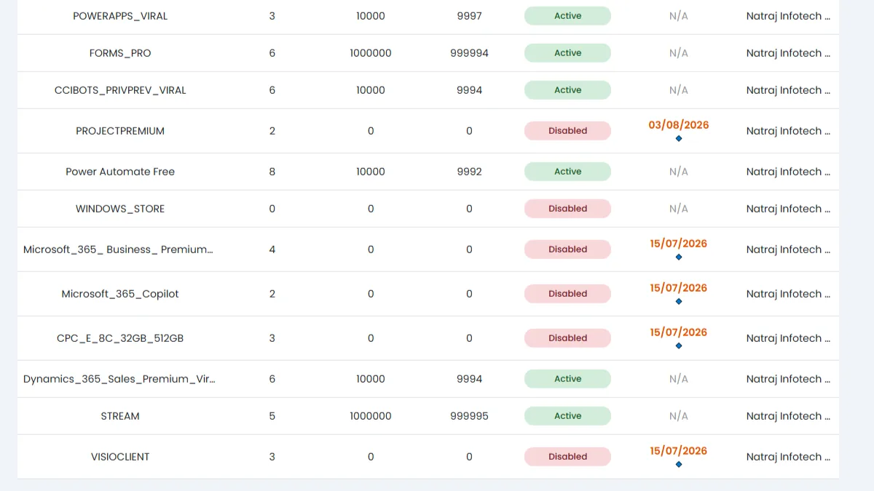
Task: Click the N/A value for WINDOWS_STORE
Action: coord(679,209)
